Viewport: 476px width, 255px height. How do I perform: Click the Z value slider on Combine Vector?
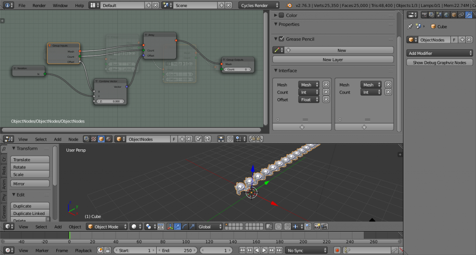click(110, 101)
